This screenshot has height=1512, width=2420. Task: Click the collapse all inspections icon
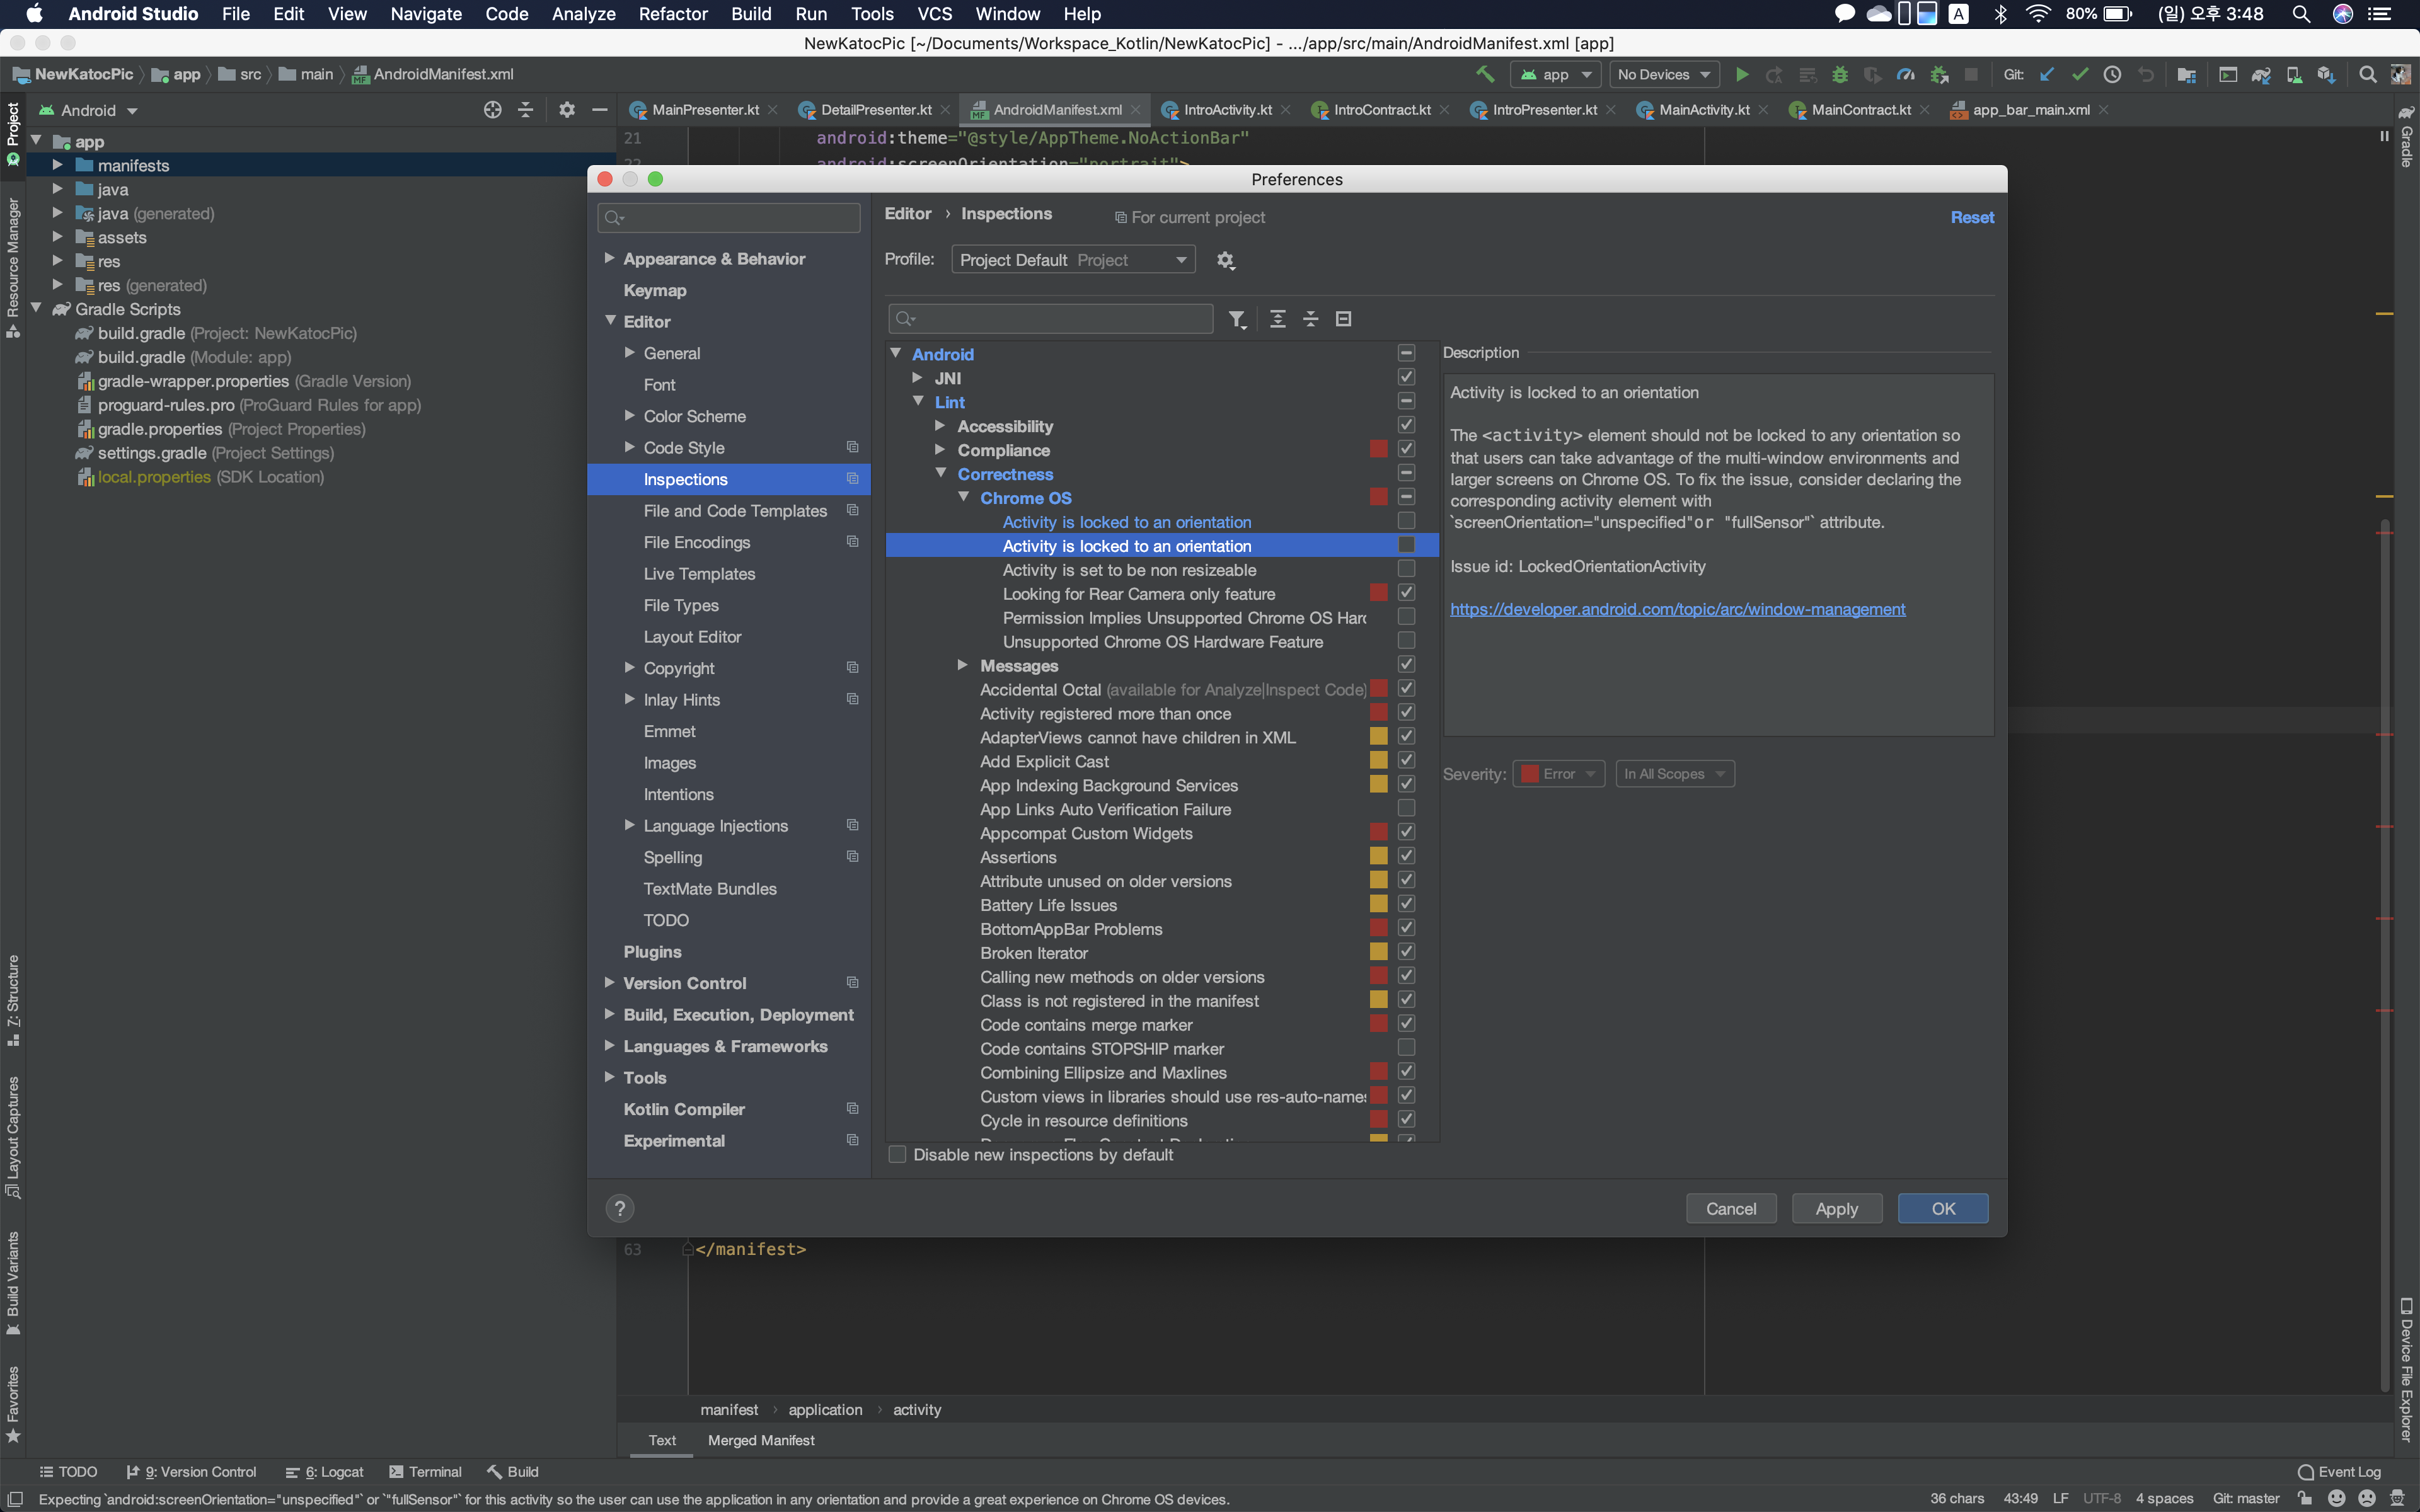click(1310, 319)
